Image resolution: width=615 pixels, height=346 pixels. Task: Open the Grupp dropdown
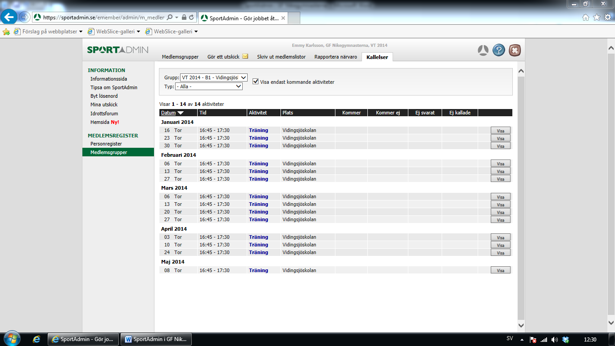[x=213, y=77]
